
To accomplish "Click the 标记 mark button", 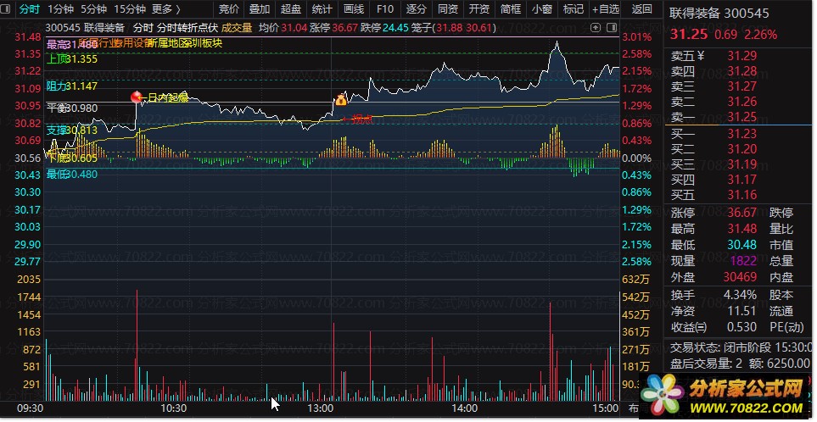I will tap(574, 8).
